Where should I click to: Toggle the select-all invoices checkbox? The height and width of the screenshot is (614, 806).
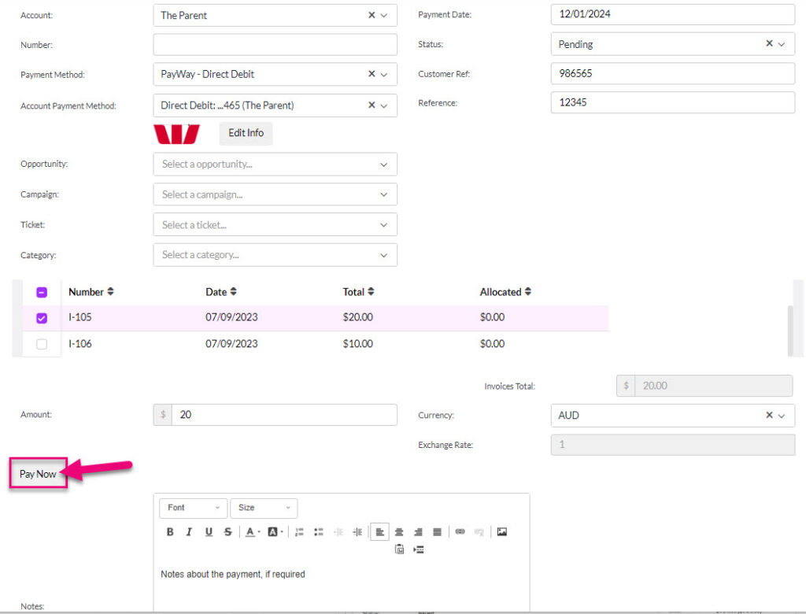42,291
